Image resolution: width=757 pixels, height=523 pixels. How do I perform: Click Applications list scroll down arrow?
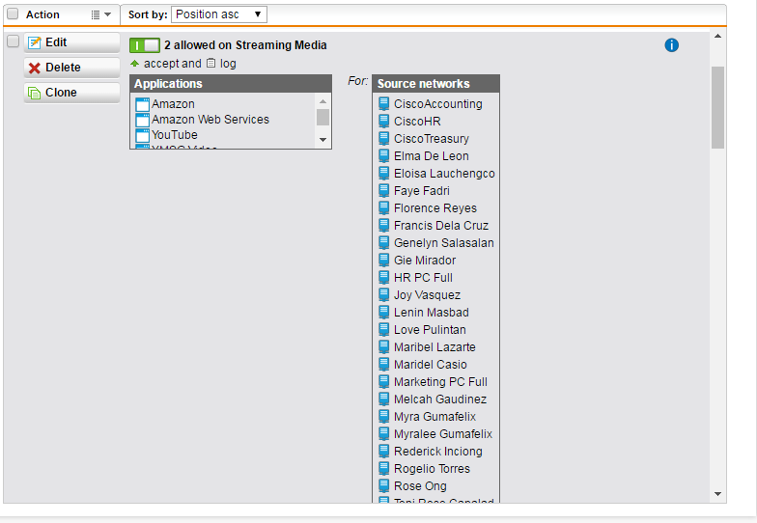tap(322, 140)
